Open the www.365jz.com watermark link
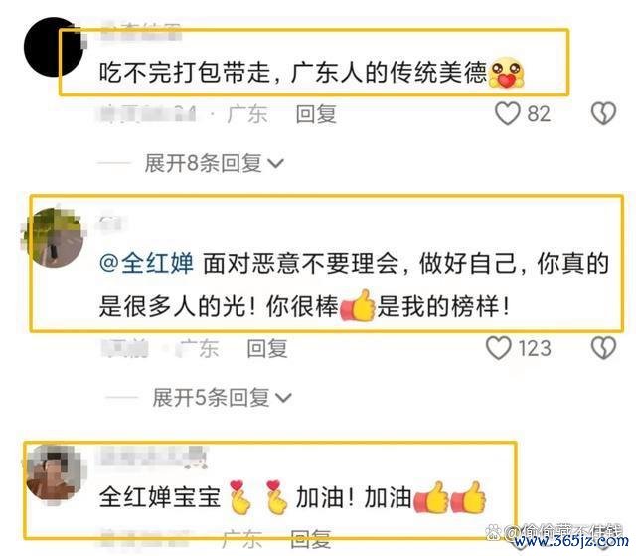Screen dimensions: 636x556 click(571, 542)
